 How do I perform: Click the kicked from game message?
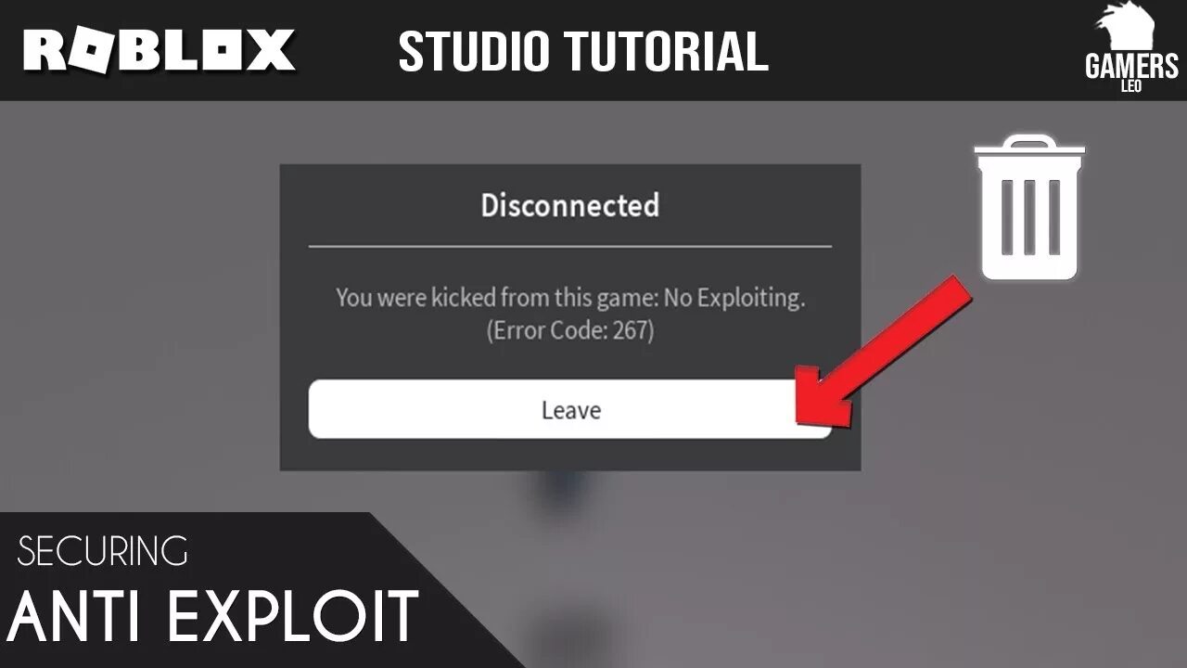569,298
